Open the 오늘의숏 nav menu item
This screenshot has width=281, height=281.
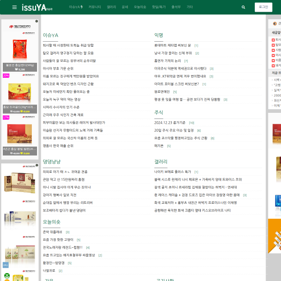(x=140, y=7)
